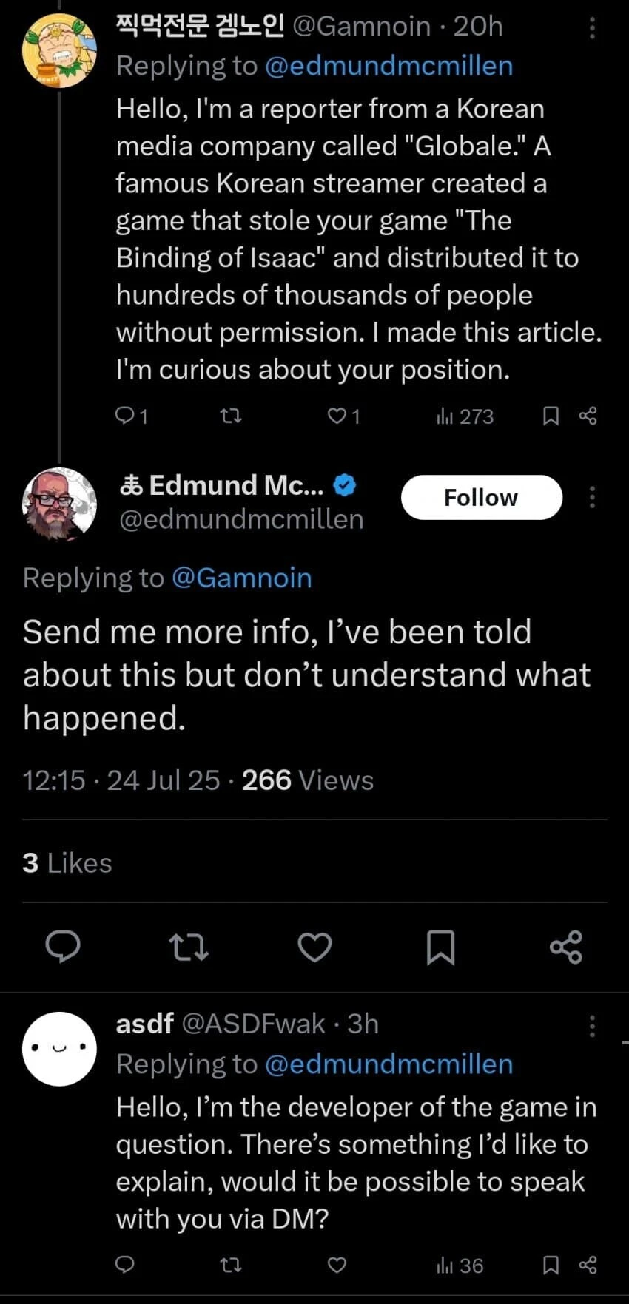The width and height of the screenshot is (629, 1304).
Task: Retweet the Gamnoin reporter tweet
Action: [x=232, y=416]
